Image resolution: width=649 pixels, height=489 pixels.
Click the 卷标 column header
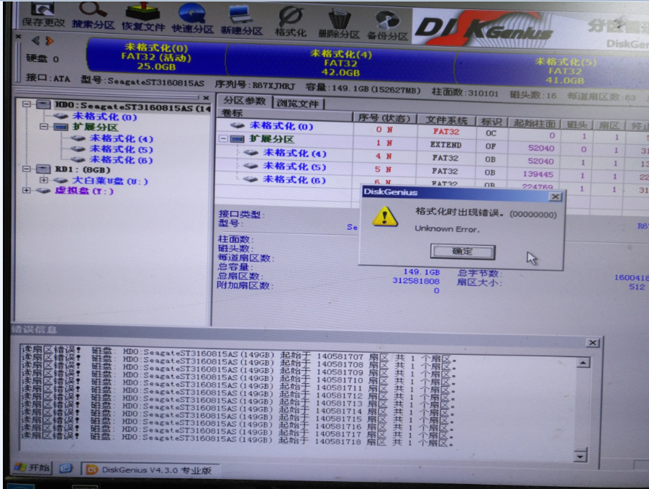[x=285, y=114]
